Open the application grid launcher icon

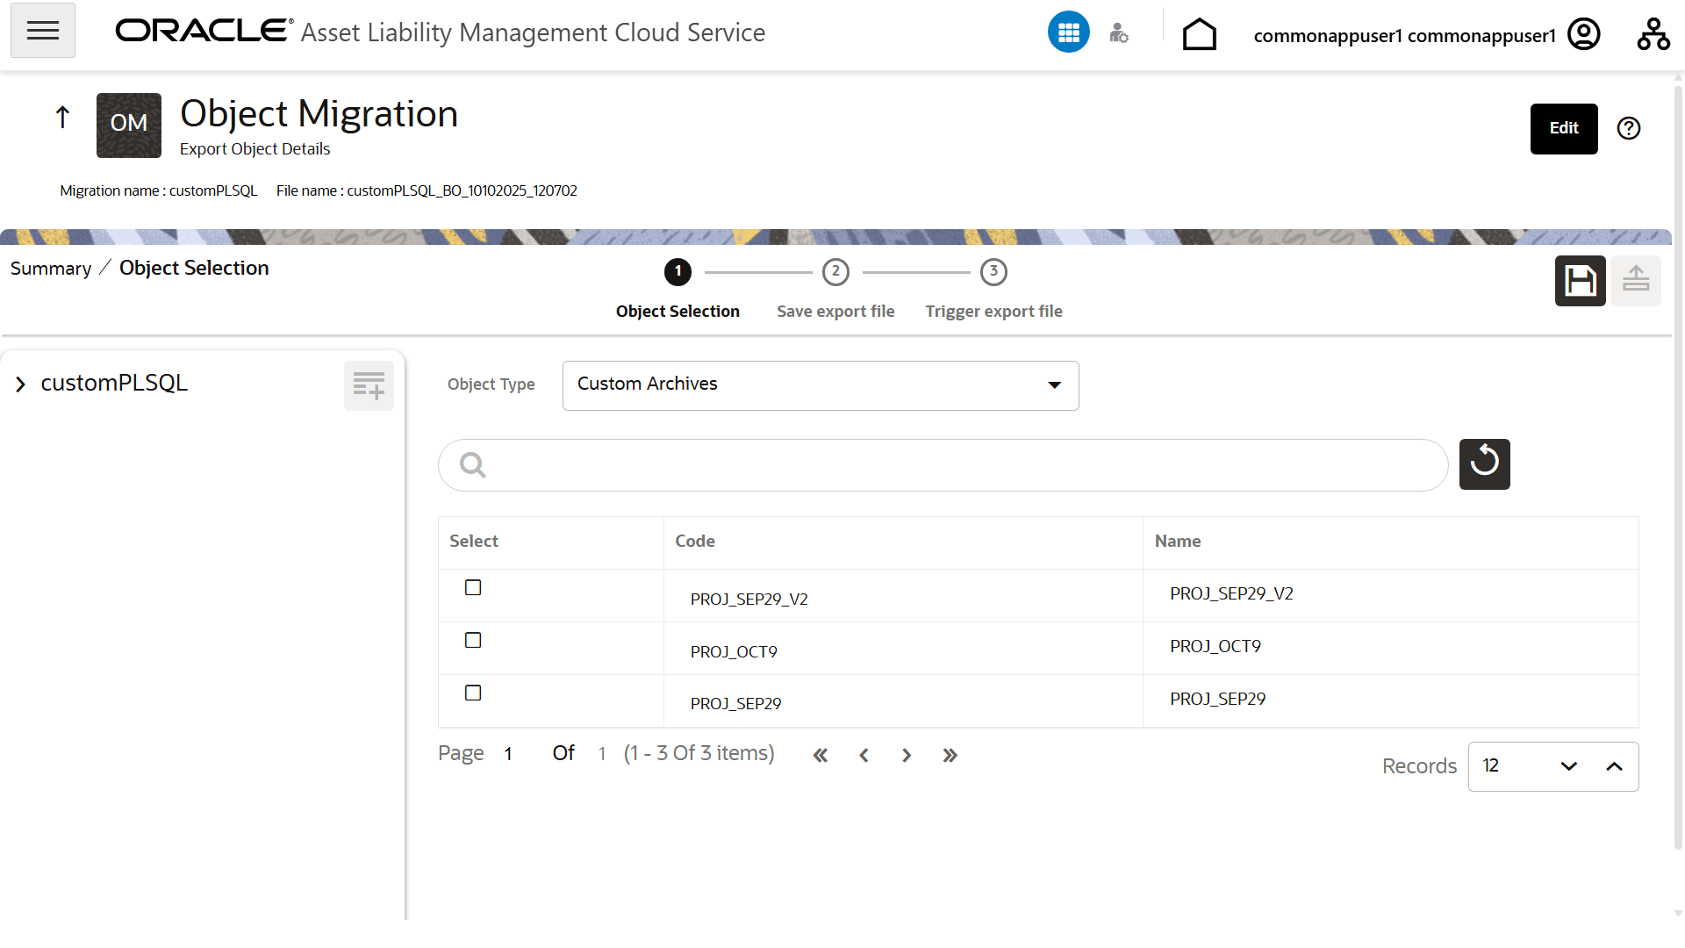pos(1068,32)
